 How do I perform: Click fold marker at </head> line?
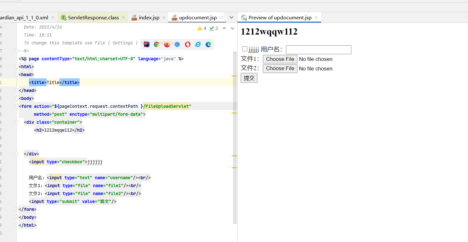[x=16, y=90]
